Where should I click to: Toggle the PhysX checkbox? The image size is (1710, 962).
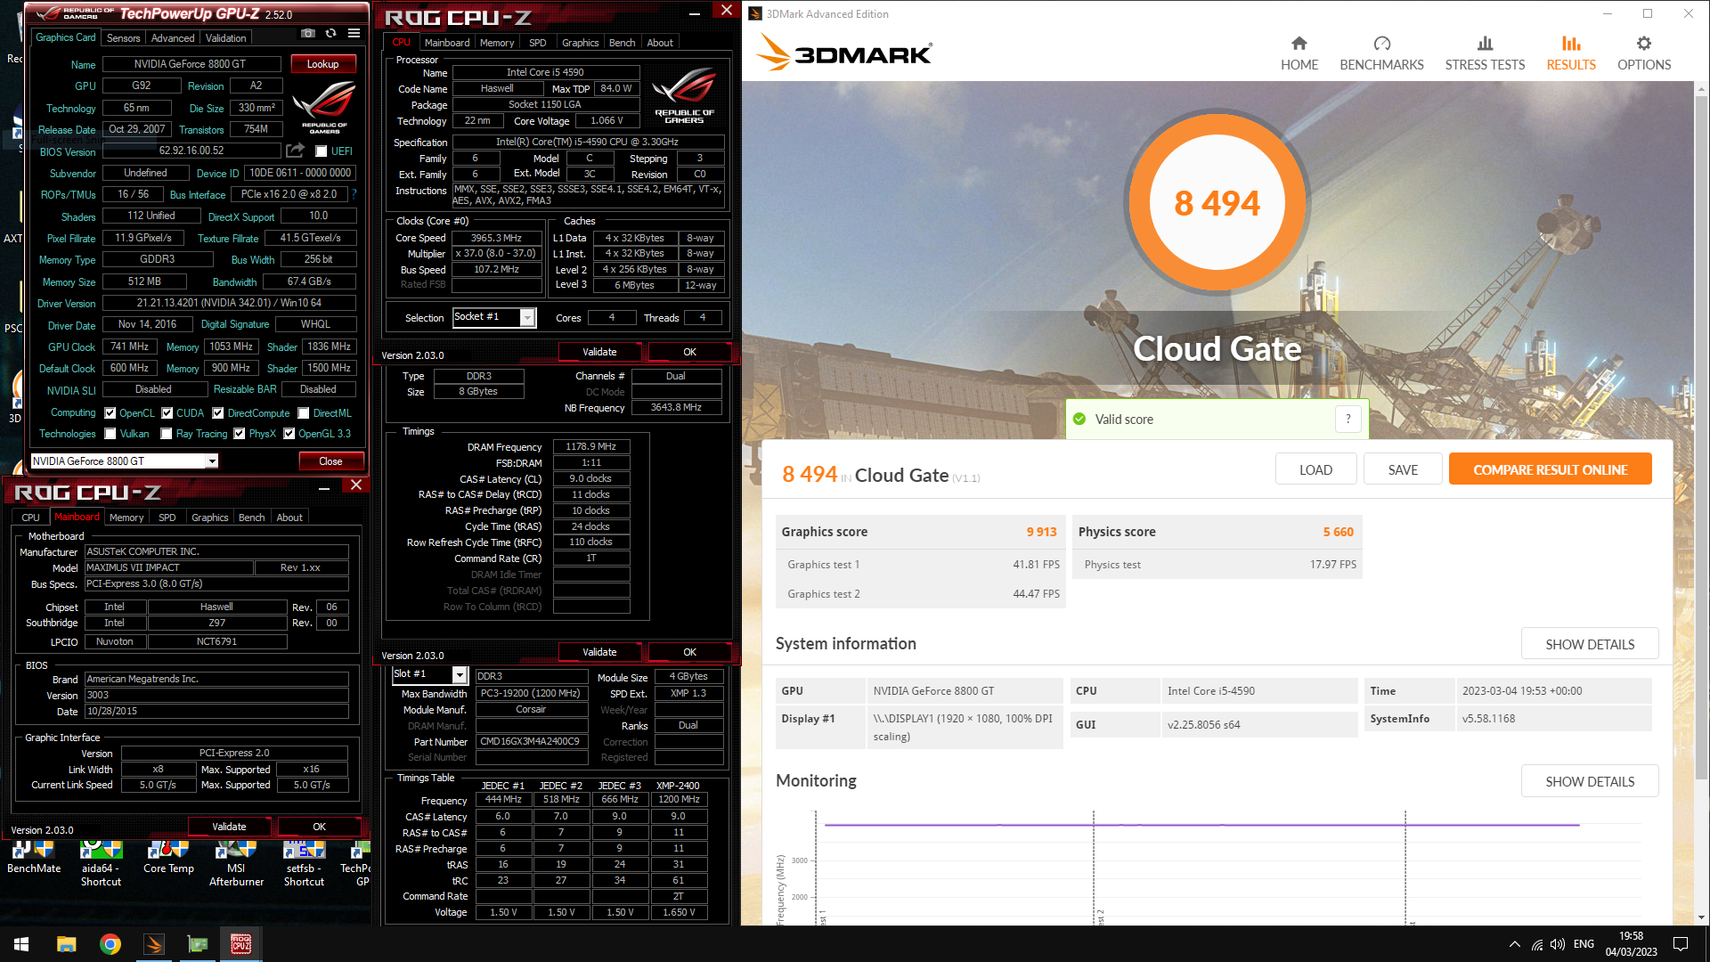click(240, 434)
